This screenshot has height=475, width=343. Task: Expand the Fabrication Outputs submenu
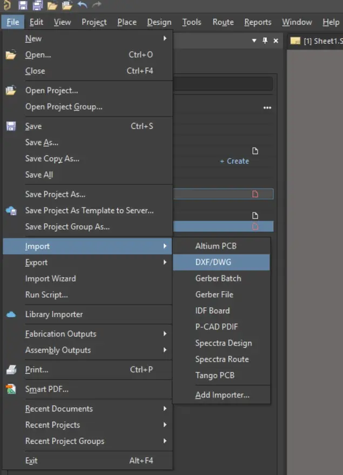pyautogui.click(x=165, y=334)
